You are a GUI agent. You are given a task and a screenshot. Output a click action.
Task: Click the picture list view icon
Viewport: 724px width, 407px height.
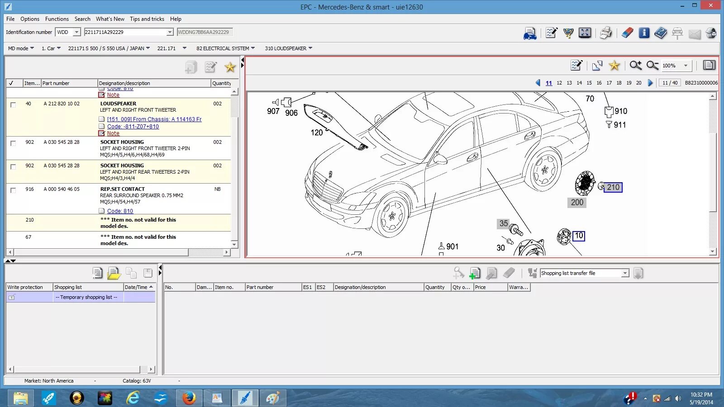pos(709,65)
